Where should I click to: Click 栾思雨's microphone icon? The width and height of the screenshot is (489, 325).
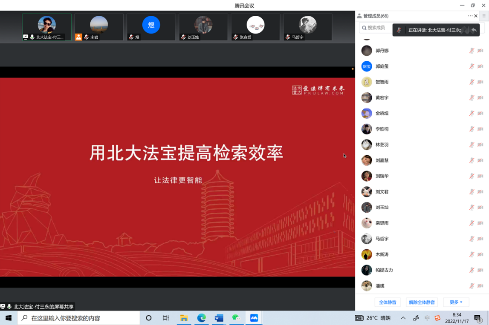(x=472, y=223)
